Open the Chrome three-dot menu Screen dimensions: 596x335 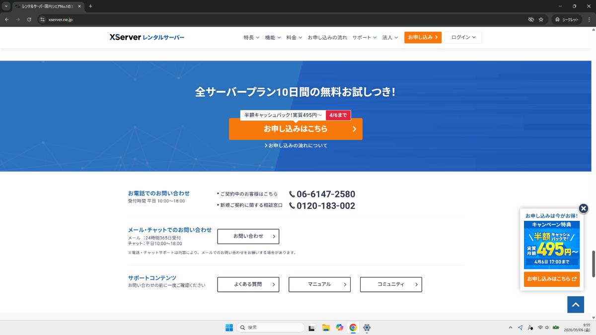pos(588,19)
